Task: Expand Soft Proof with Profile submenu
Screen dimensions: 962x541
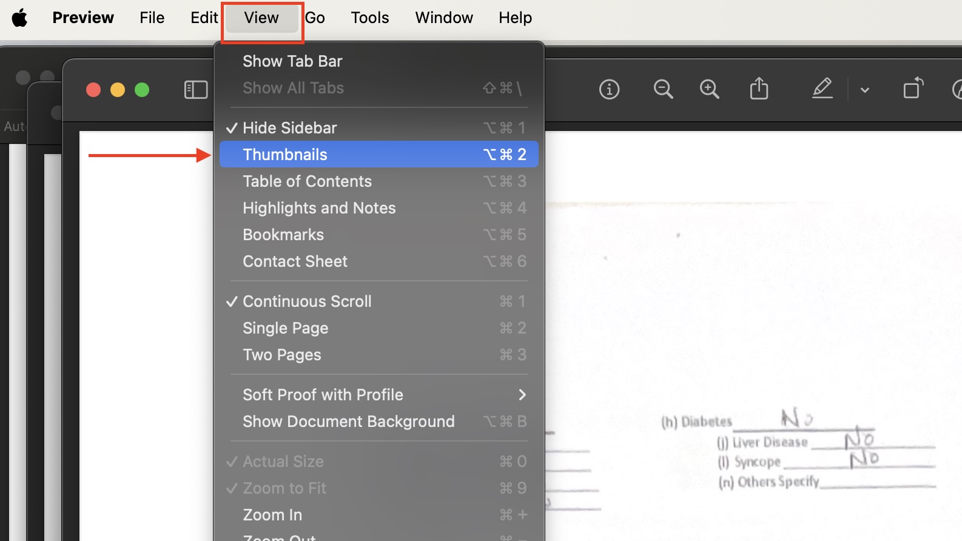Action: coord(378,395)
